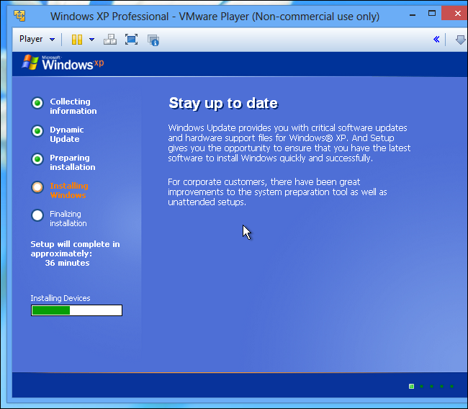Minimize the VMware Player window

[413, 14]
